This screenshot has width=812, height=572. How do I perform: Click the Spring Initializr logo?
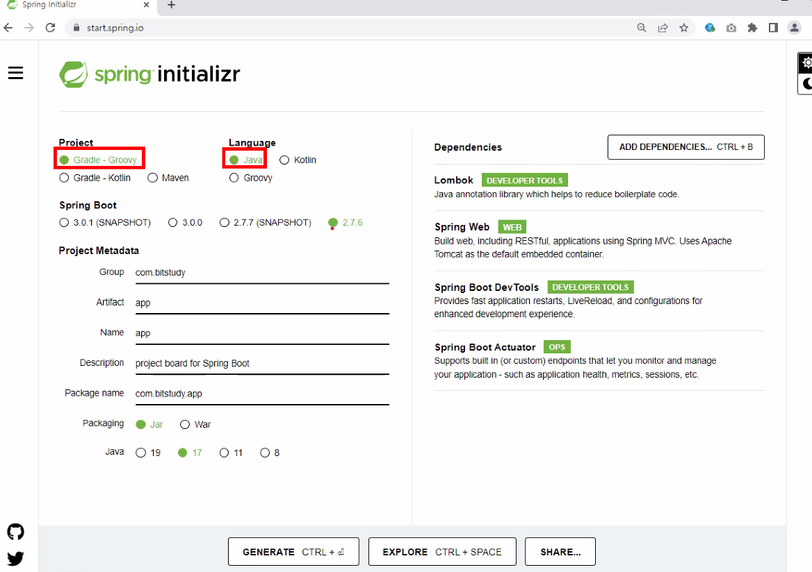point(149,74)
